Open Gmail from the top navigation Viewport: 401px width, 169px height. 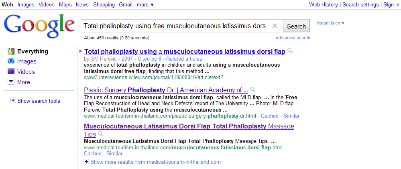(x=126, y=5)
